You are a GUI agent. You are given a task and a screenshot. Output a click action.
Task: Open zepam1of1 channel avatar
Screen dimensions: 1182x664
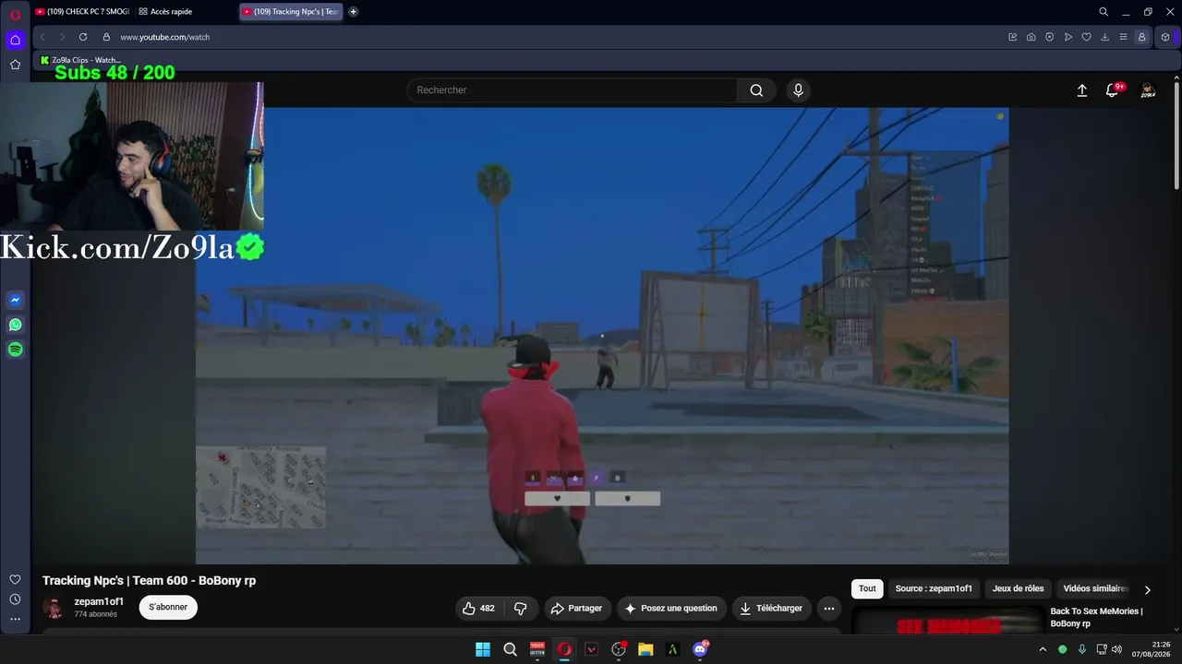[x=54, y=608]
